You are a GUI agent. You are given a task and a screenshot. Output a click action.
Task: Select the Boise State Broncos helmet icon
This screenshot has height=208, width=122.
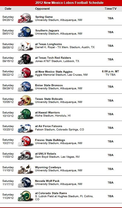tap(25, 86)
